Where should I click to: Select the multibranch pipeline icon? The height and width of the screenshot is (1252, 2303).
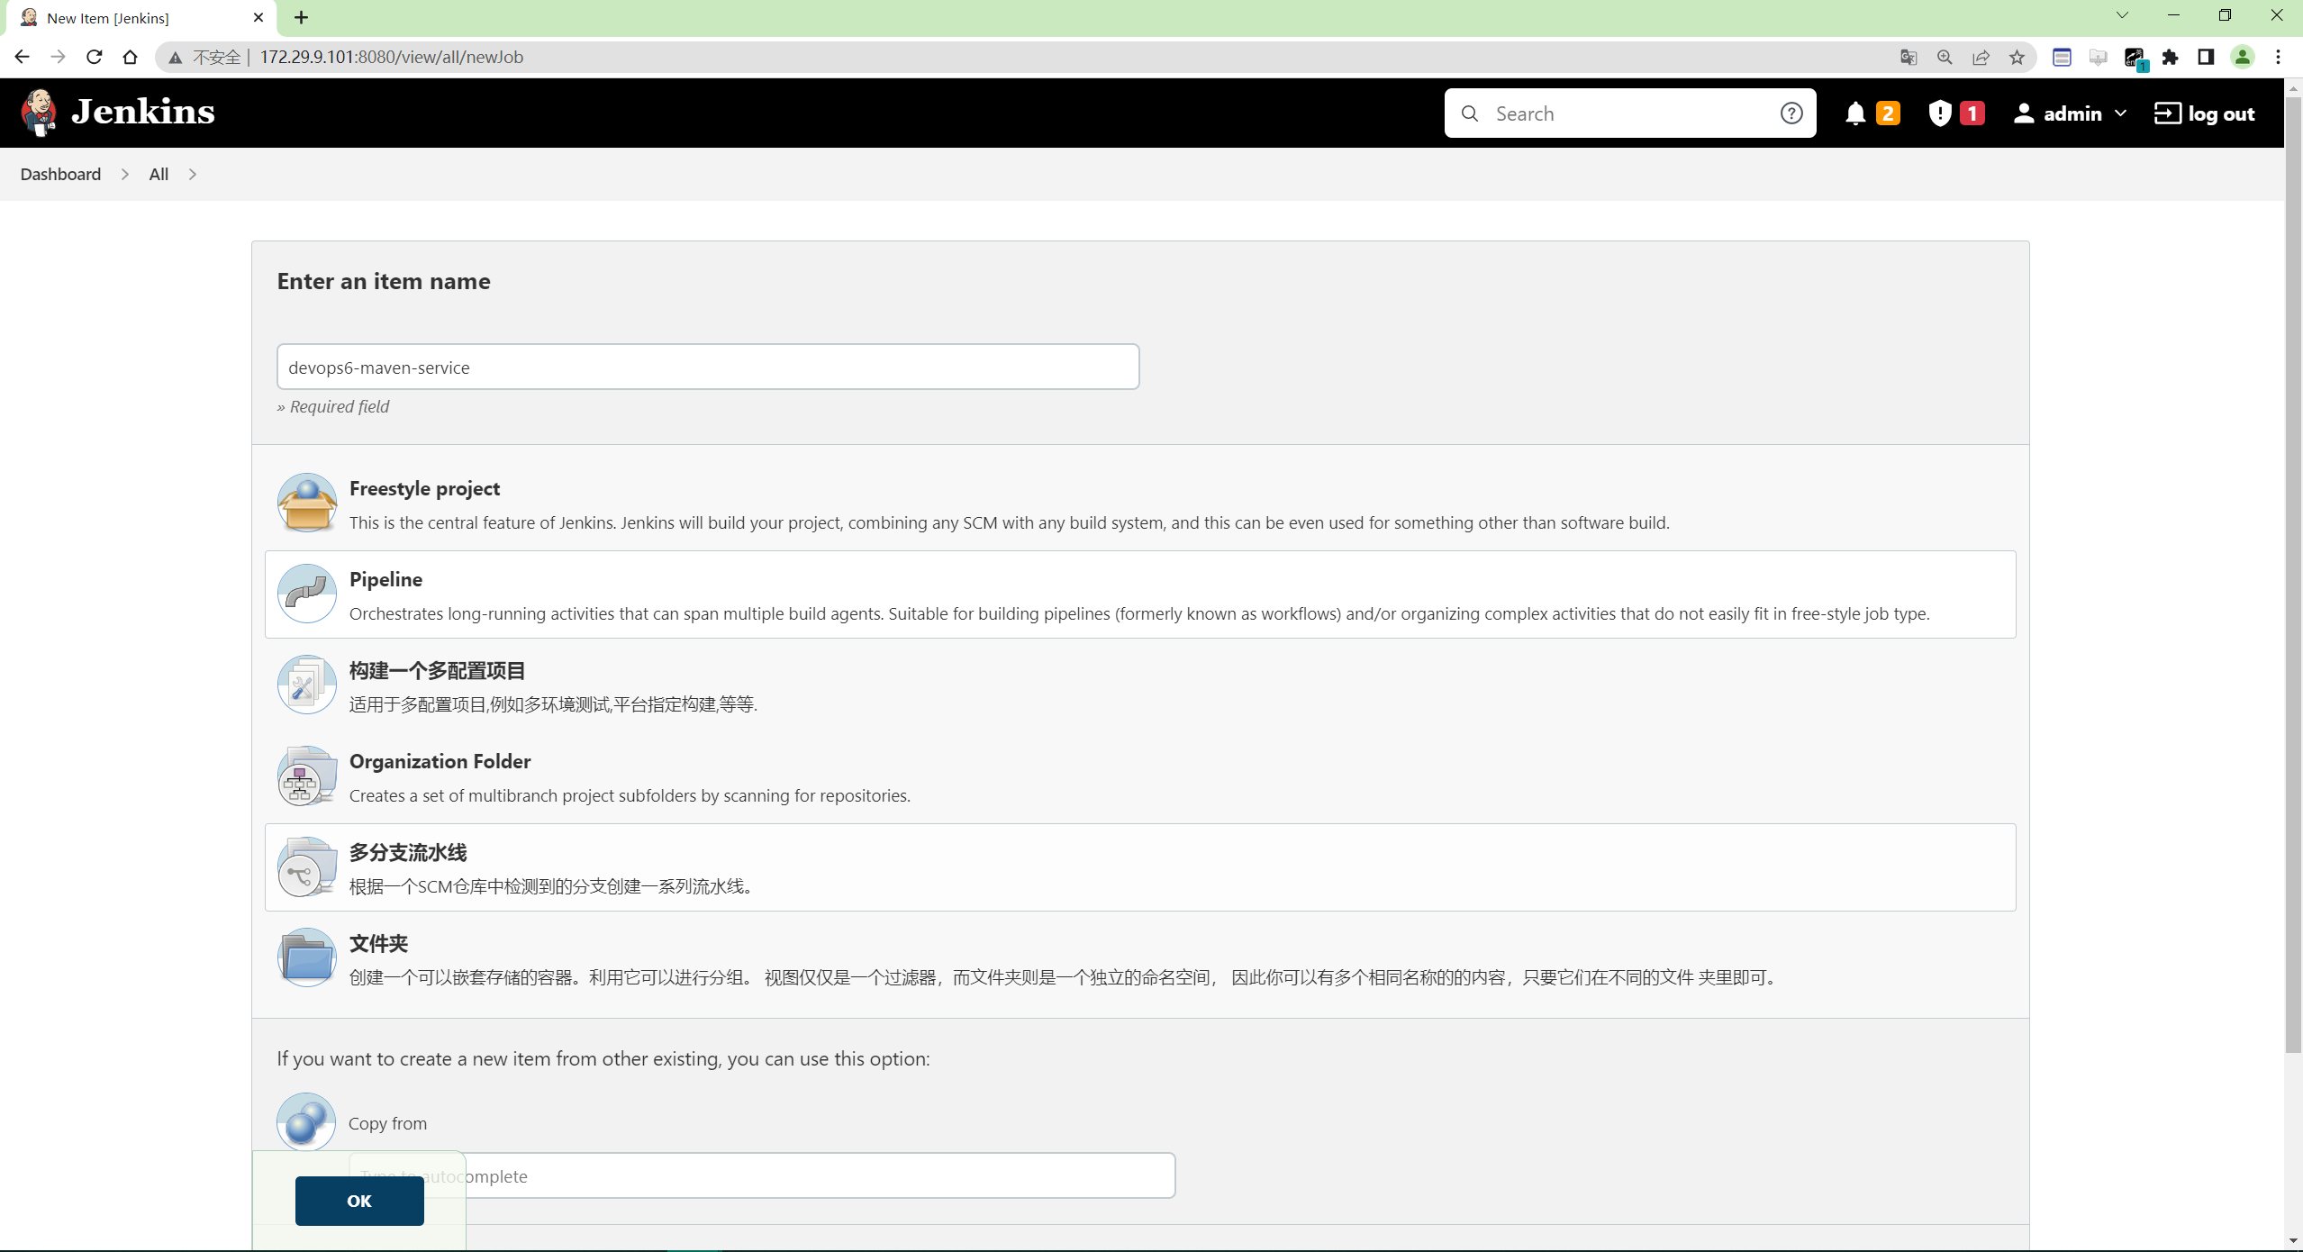click(307, 866)
